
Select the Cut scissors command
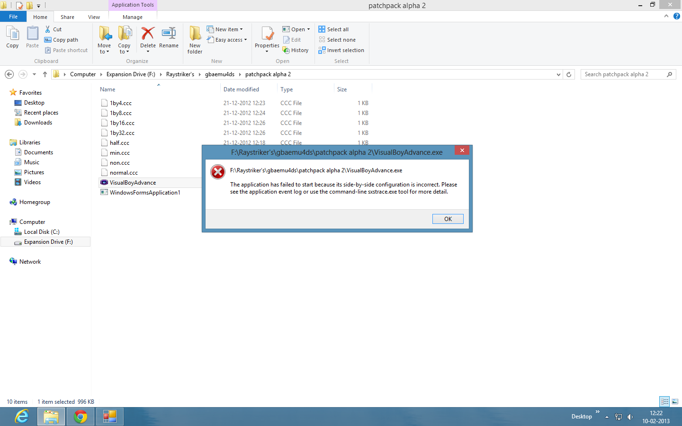click(53, 29)
